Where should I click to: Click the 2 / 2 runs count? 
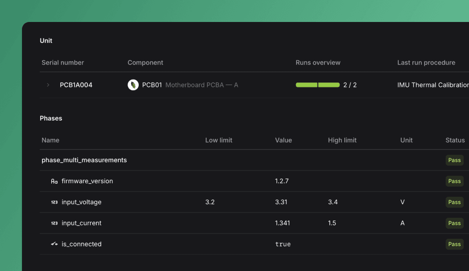350,85
